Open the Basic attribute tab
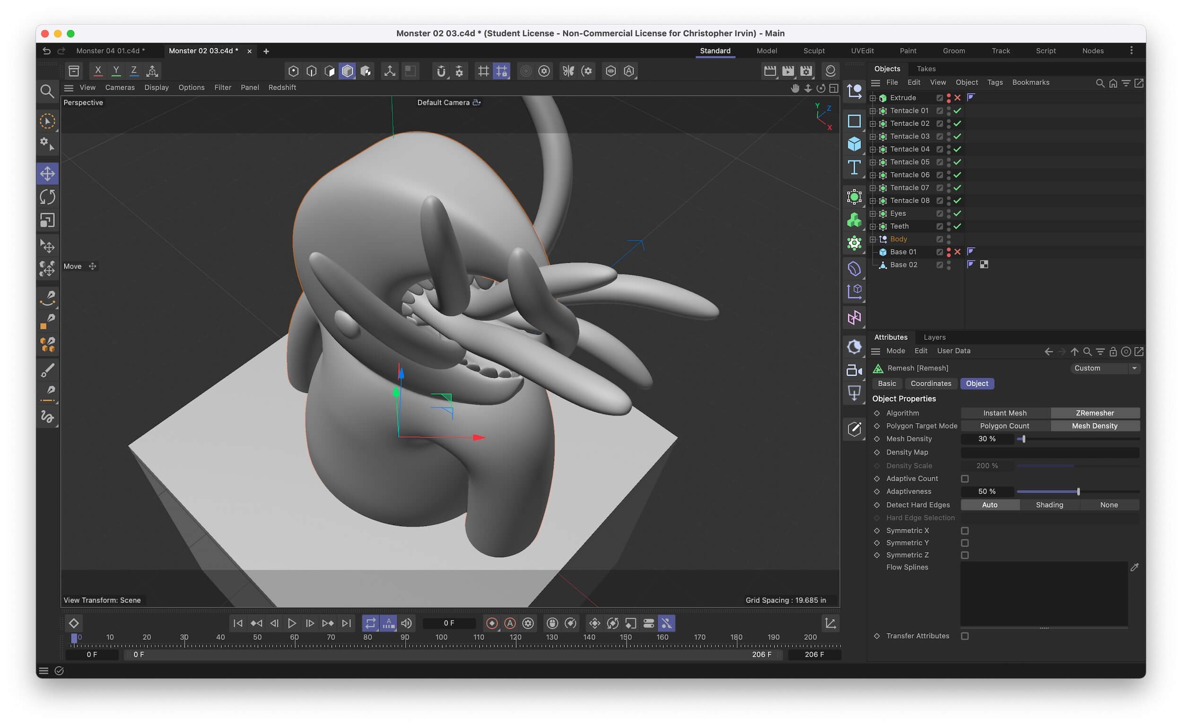1182x726 pixels. click(886, 384)
